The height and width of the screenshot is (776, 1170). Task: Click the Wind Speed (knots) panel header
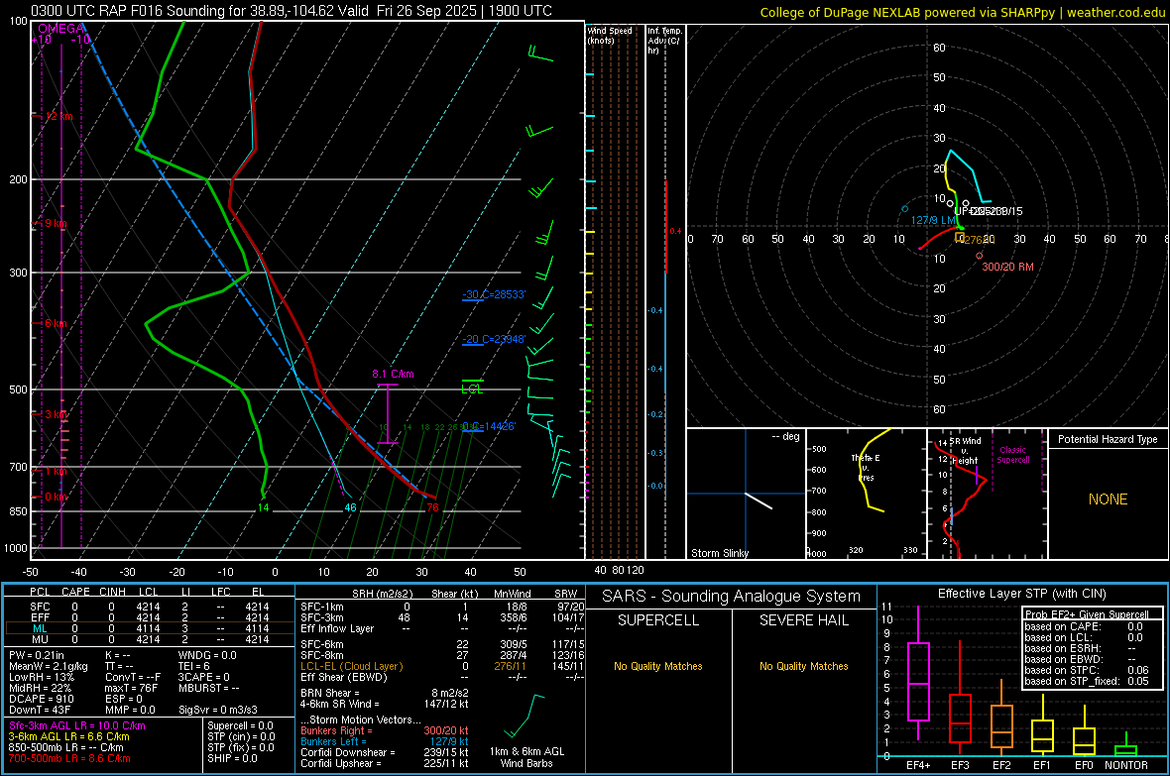coord(610,35)
